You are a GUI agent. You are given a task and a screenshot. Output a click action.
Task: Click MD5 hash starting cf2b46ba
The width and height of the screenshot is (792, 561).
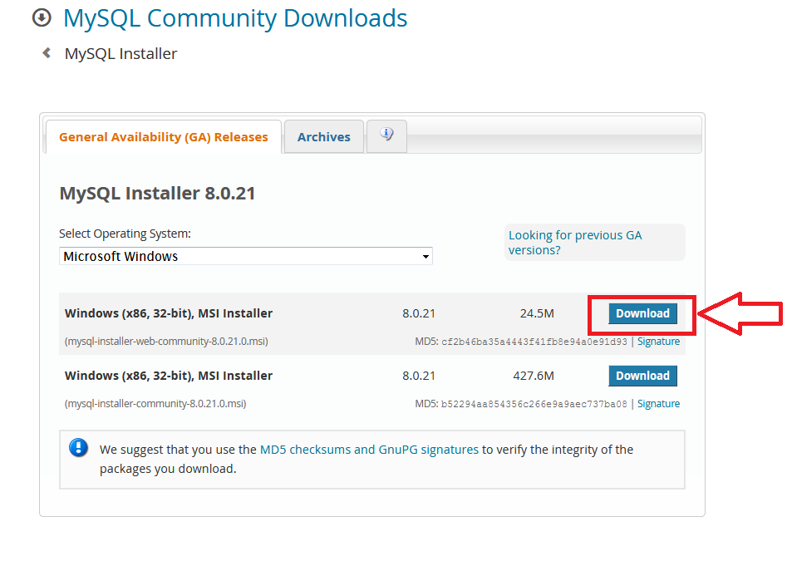[534, 342]
